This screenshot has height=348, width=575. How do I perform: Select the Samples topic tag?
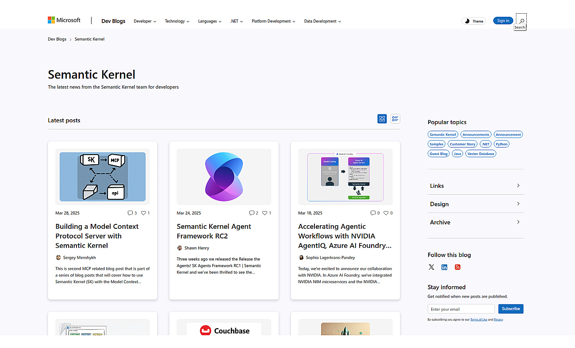pyautogui.click(x=437, y=144)
